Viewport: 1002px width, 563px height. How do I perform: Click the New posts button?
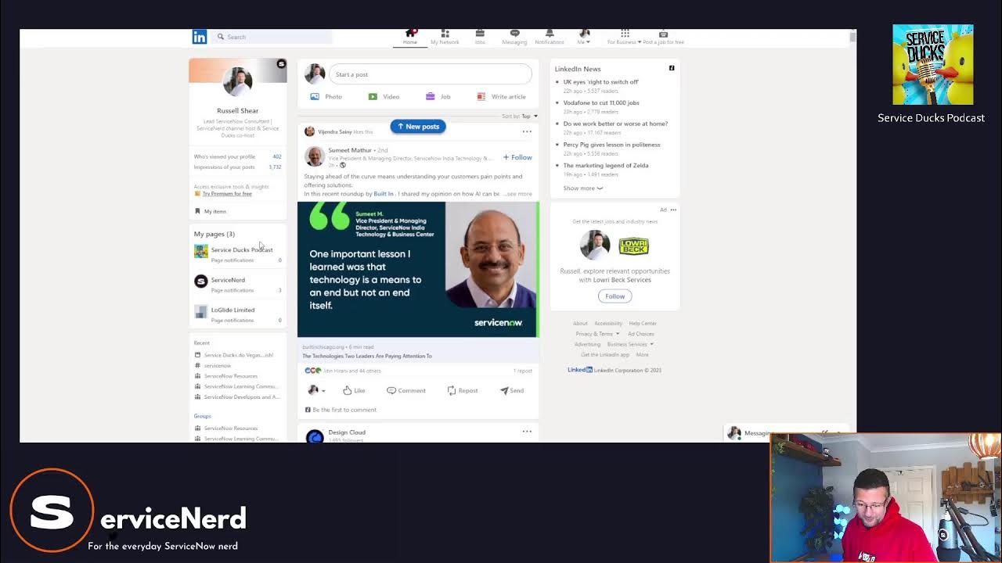[418, 126]
